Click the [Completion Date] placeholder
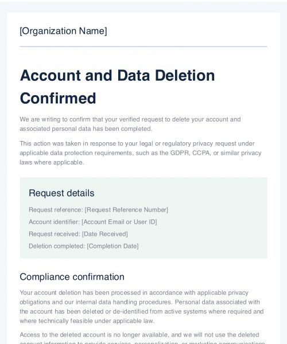This screenshot has height=344, width=287. point(113,246)
